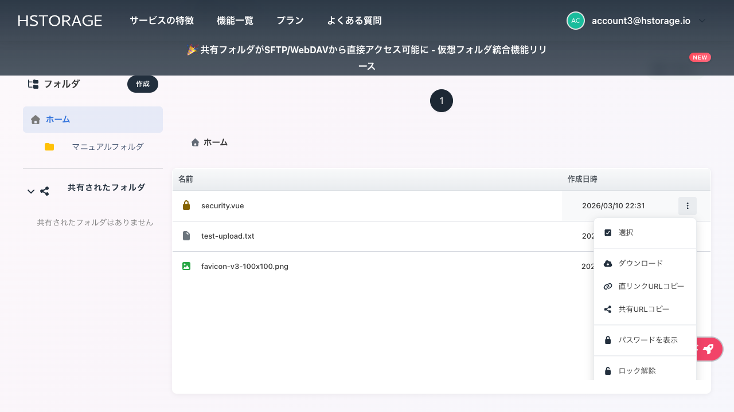The width and height of the screenshot is (734, 412).
Task: Click the image icon for favicon-v3-100x100.png
Action: coord(186,266)
